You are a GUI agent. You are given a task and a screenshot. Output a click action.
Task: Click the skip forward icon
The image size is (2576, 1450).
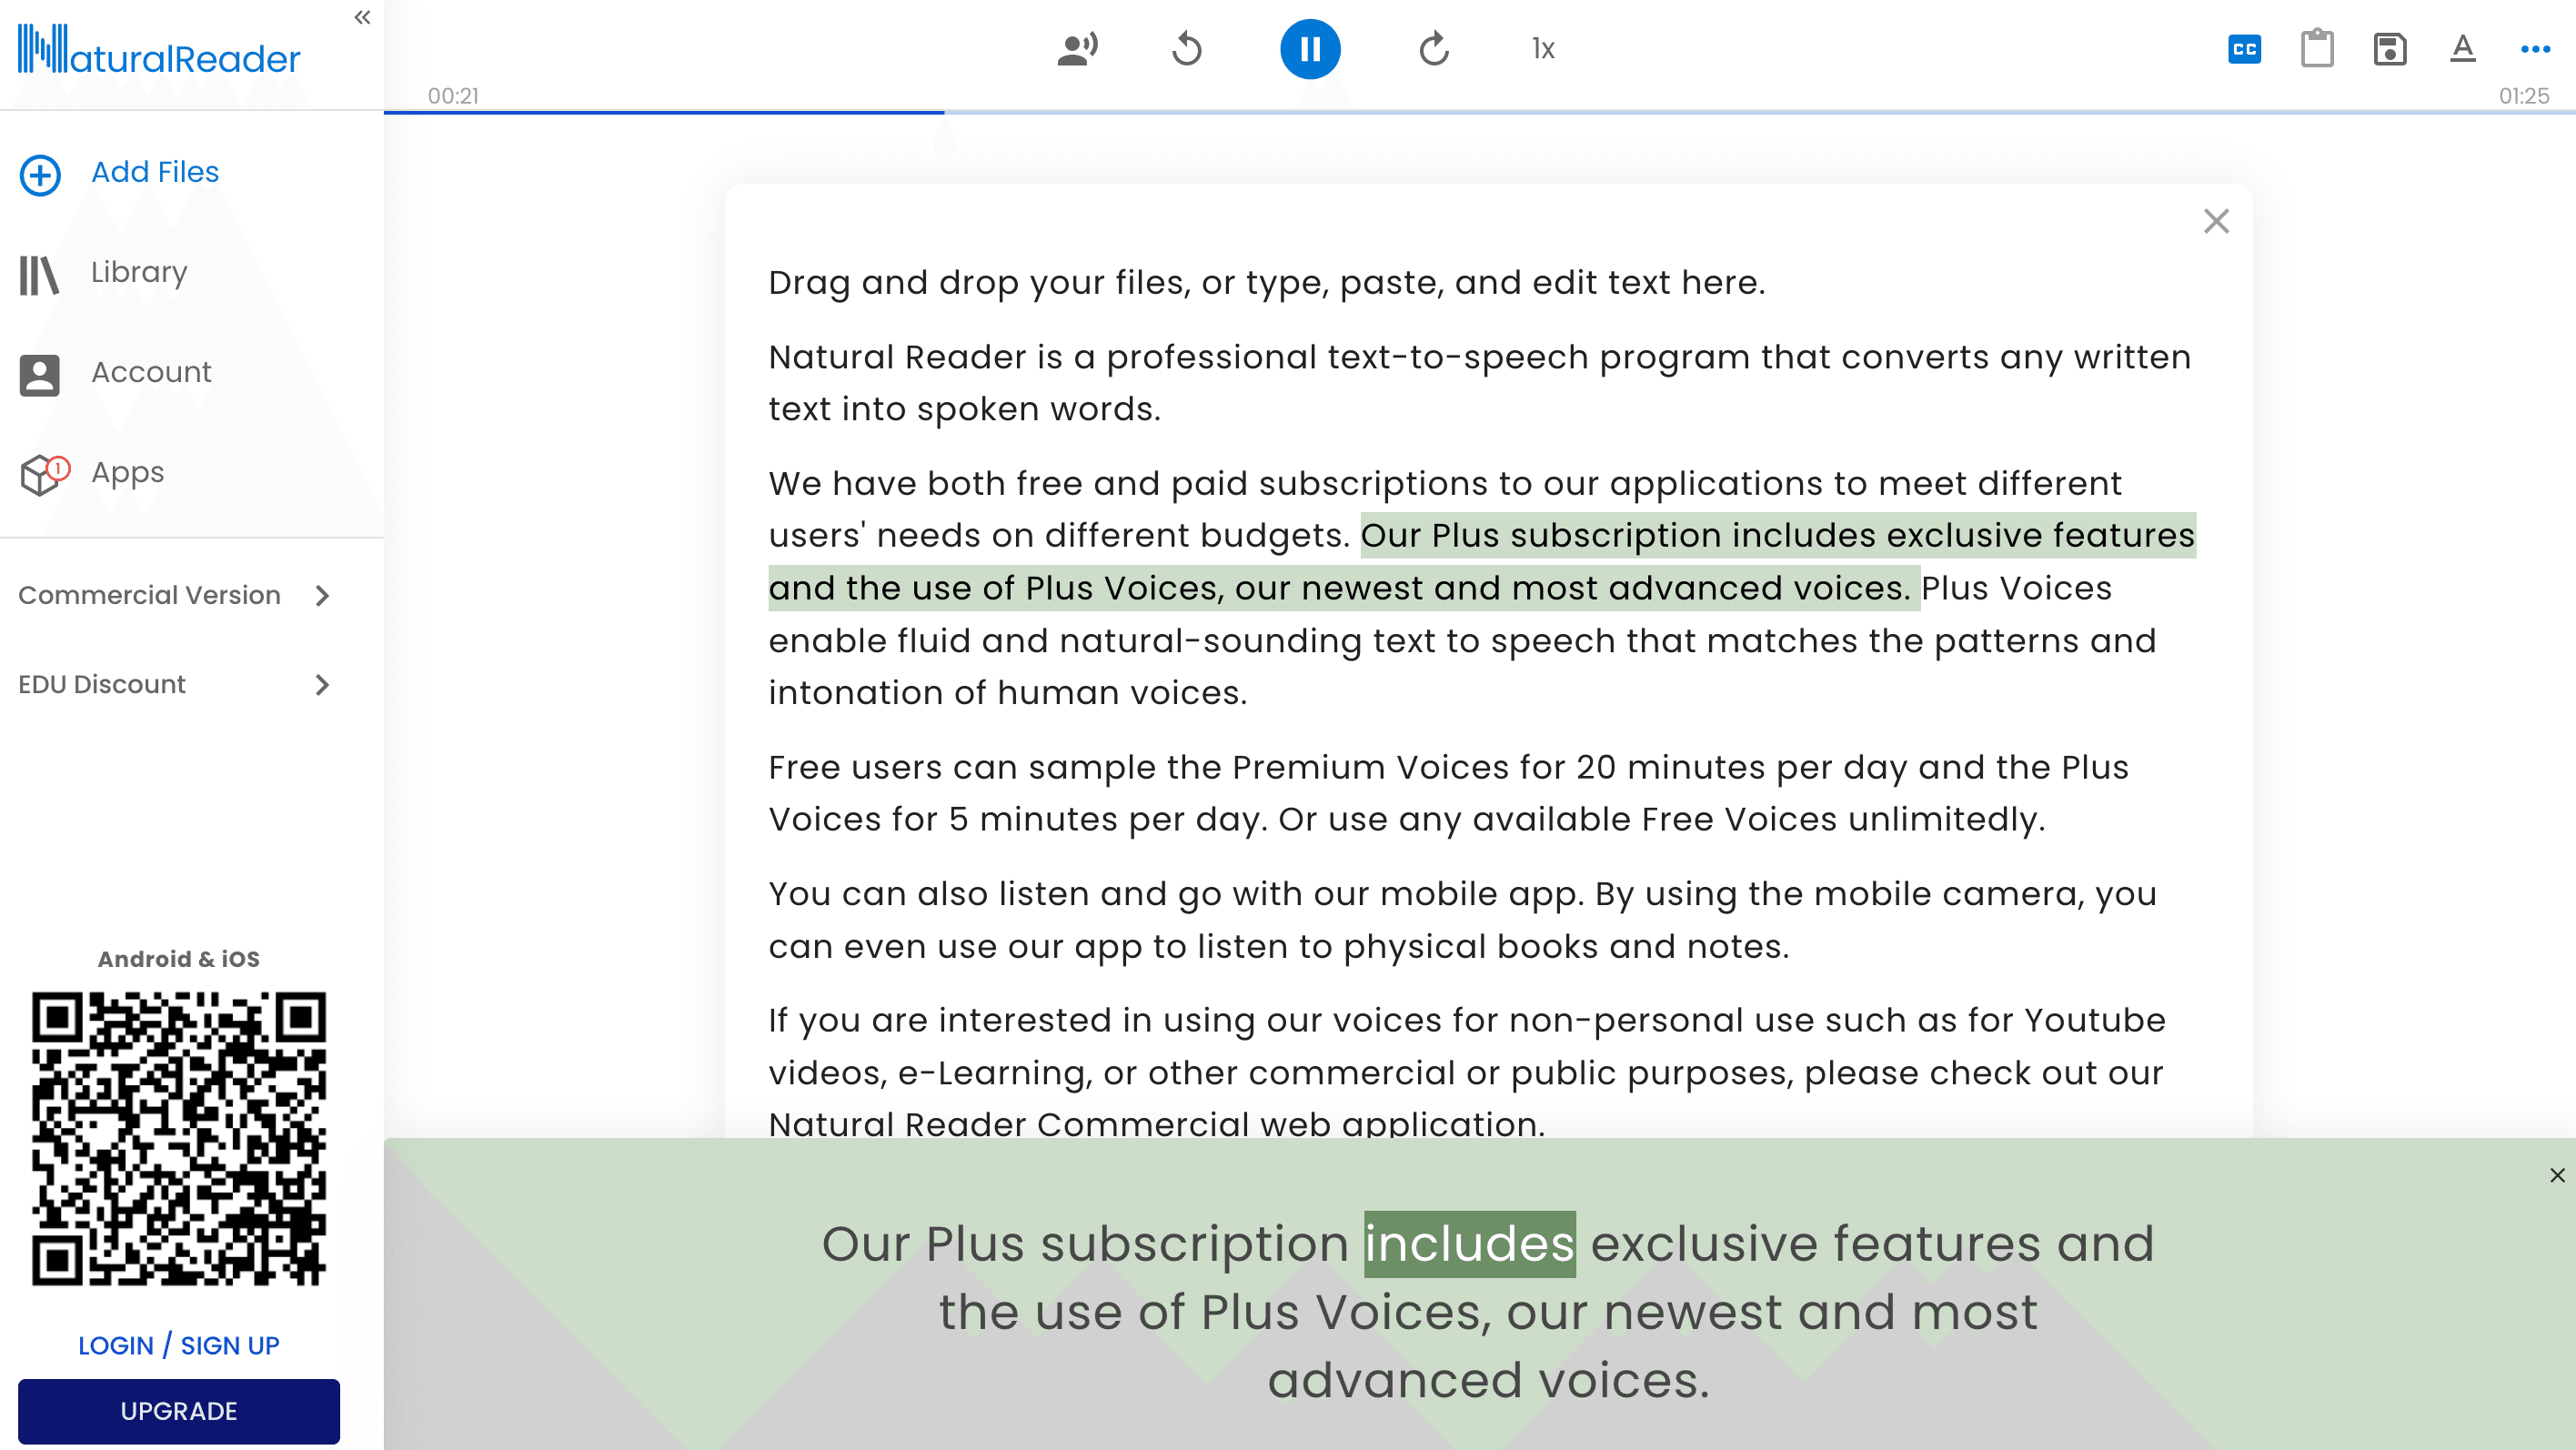coord(1433,48)
